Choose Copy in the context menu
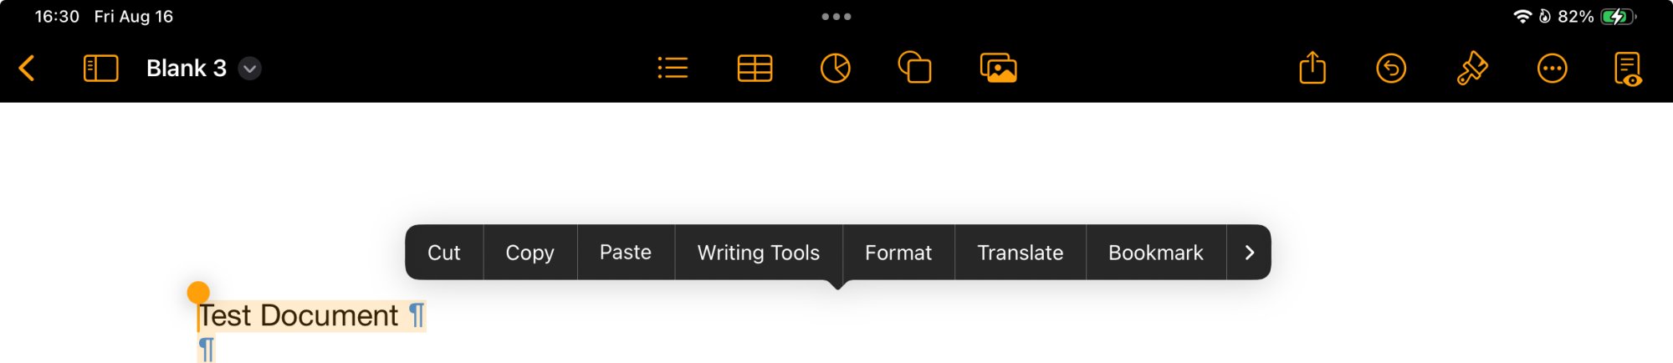Image resolution: width=1673 pixels, height=363 pixels. pos(530,253)
